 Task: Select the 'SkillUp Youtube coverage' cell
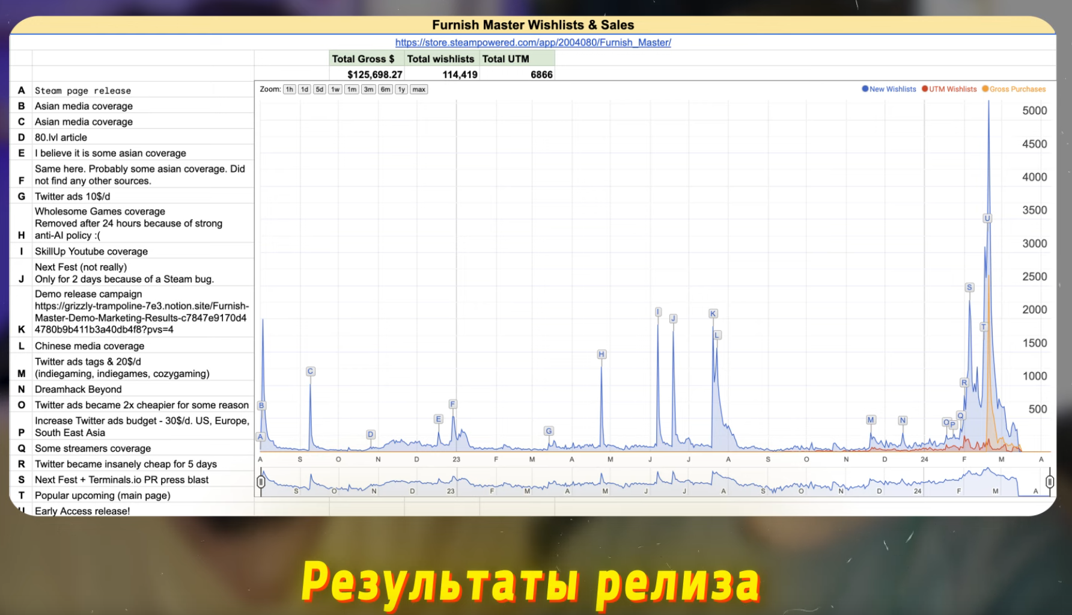tap(143, 251)
